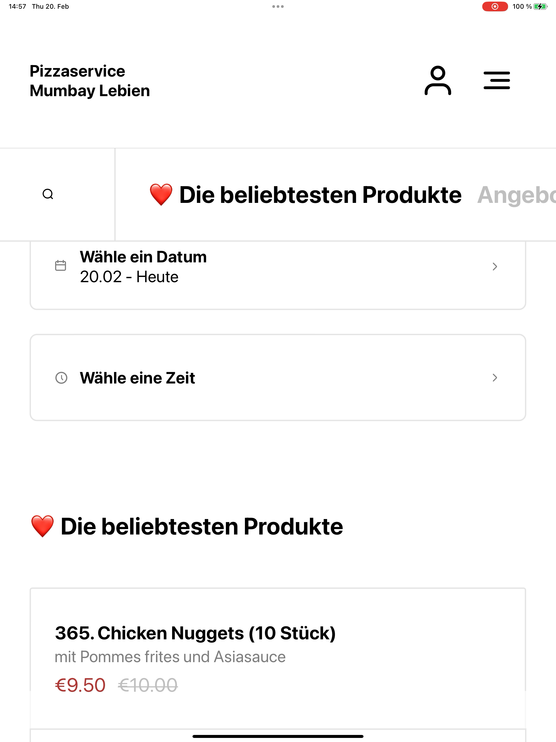Expand the chevron on Wähle eine Zeit

click(495, 378)
